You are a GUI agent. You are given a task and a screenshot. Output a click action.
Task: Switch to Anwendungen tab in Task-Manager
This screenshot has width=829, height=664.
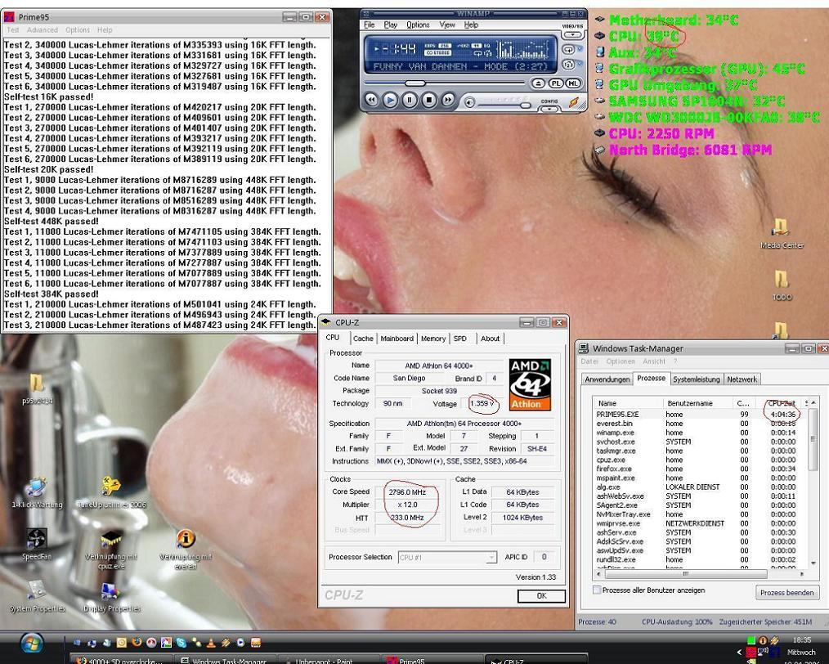point(607,379)
